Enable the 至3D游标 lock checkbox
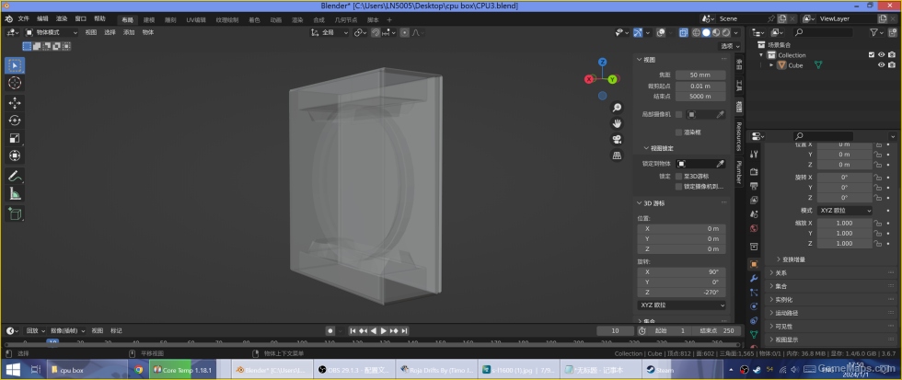This screenshot has width=902, height=380. pyautogui.click(x=679, y=177)
